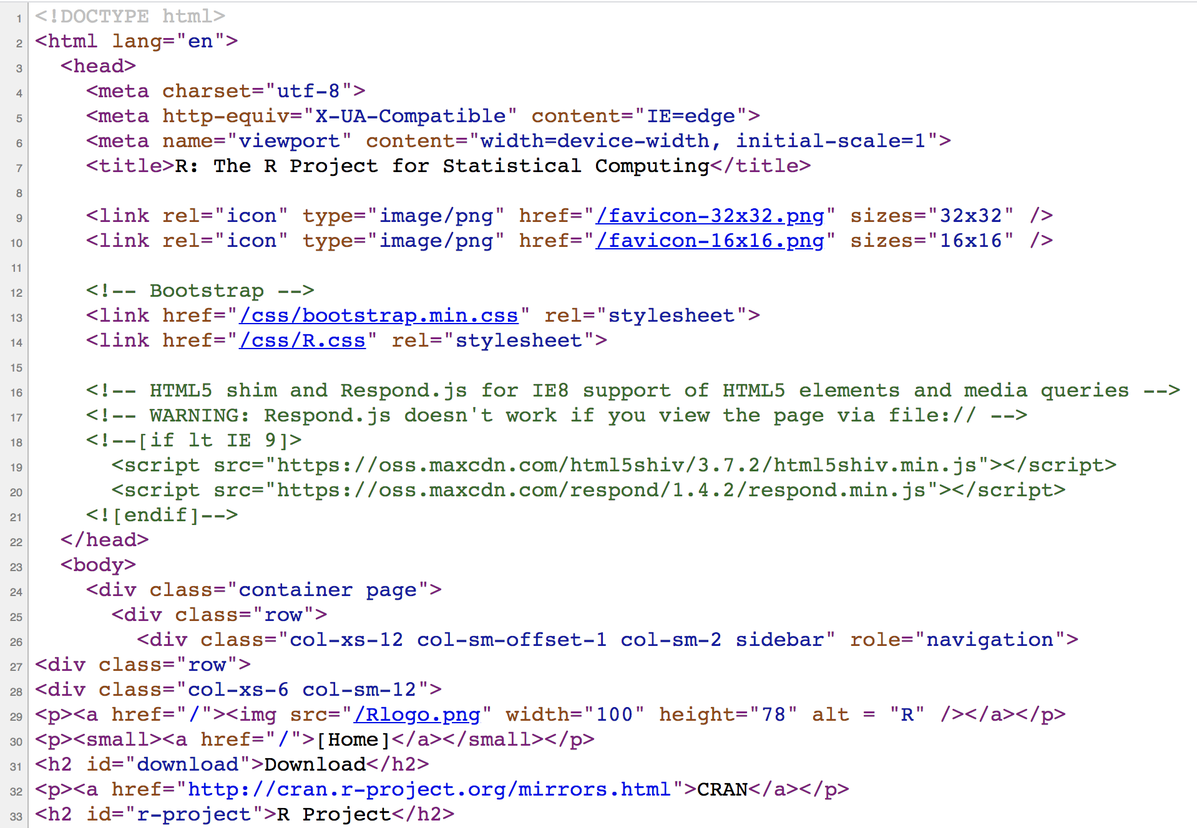Click rel="stylesheet" on line 14
The height and width of the screenshot is (828, 1197).
click(493, 340)
